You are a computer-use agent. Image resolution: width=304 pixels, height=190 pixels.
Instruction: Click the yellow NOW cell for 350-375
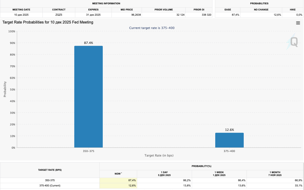(118, 180)
